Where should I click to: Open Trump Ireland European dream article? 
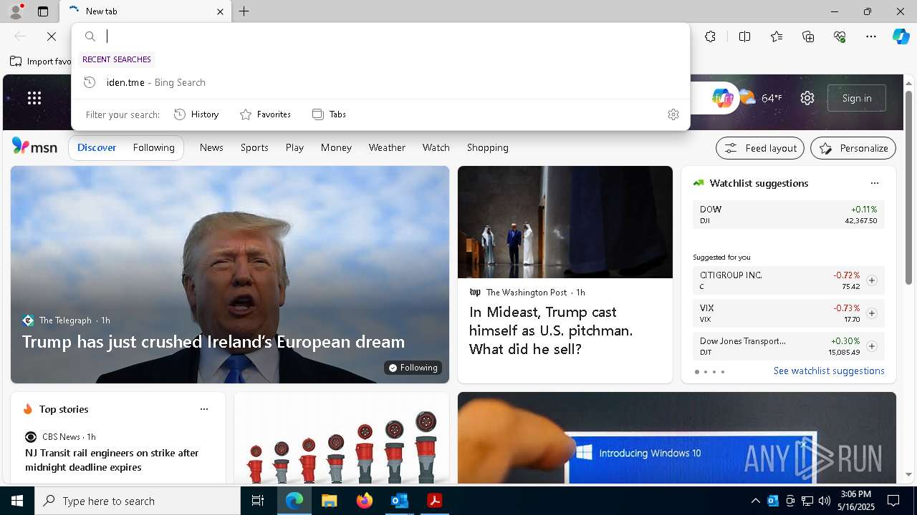(x=213, y=342)
